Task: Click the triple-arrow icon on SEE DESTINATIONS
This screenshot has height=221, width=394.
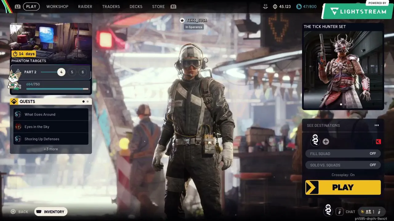Action: point(377,125)
